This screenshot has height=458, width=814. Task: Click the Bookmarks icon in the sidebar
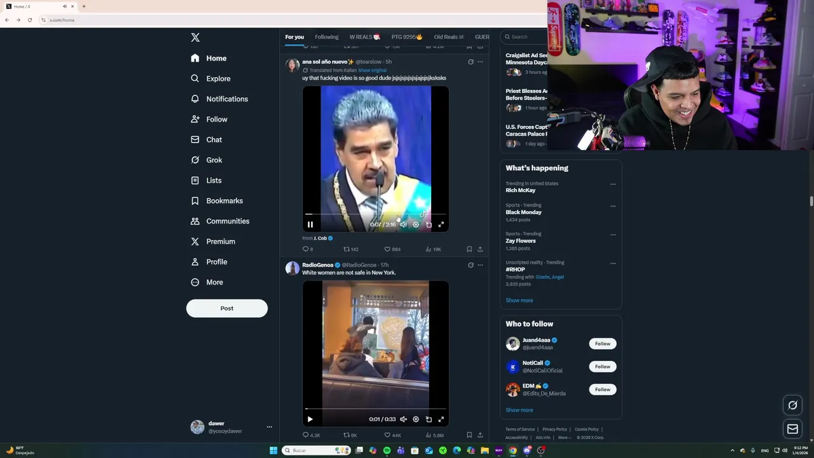(x=195, y=200)
